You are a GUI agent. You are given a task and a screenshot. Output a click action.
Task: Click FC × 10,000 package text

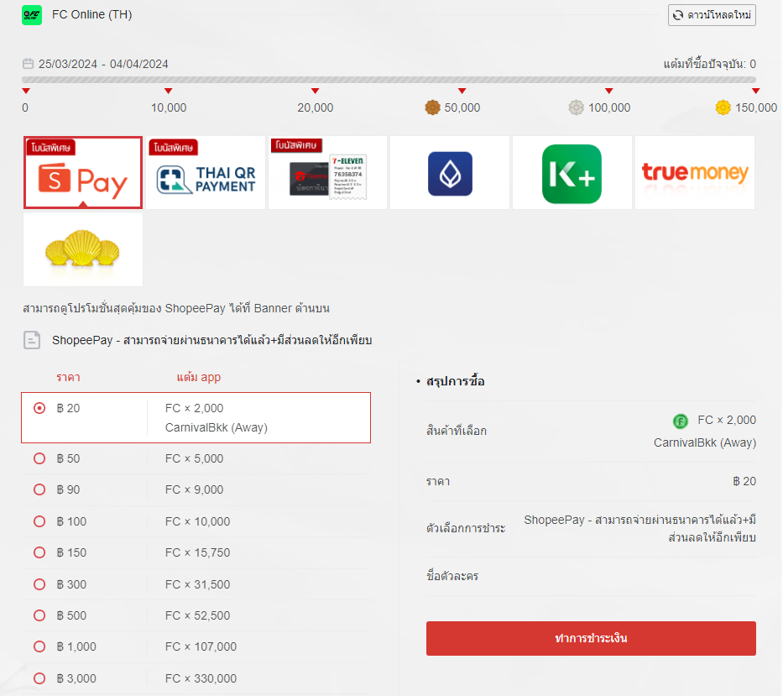(198, 521)
